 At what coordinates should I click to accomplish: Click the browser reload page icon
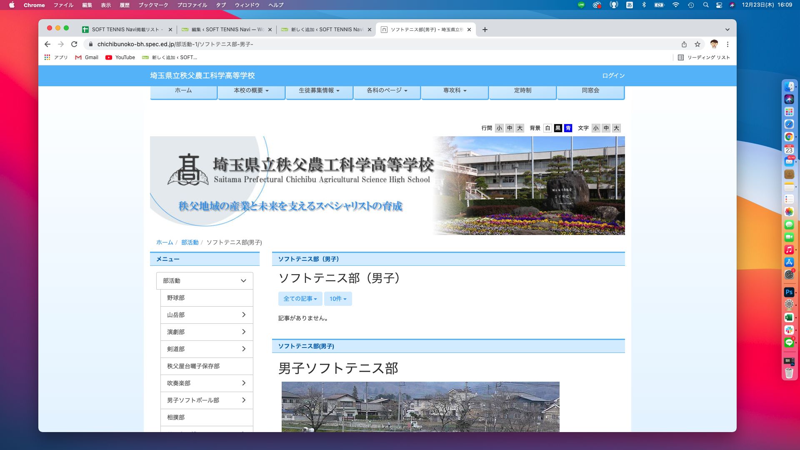tap(74, 44)
